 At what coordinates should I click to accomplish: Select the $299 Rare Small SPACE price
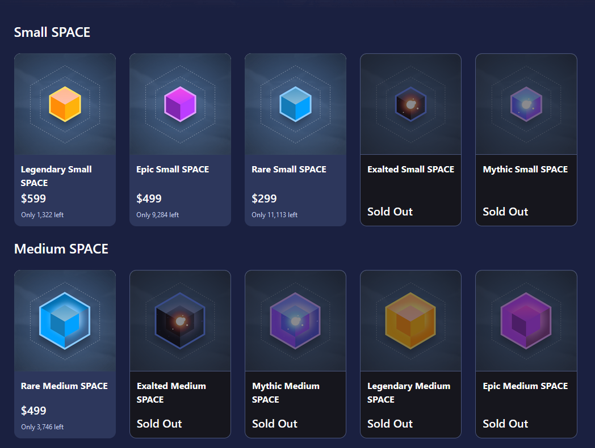pos(264,198)
